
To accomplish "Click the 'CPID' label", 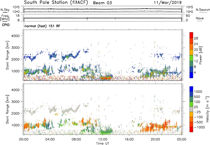I will pyautogui.click(x=6, y=25).
